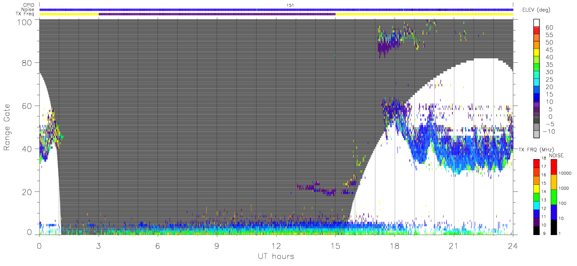577x266 pixels.
Task: Click the 6 tick on UT hours axis
Action: click(157, 246)
